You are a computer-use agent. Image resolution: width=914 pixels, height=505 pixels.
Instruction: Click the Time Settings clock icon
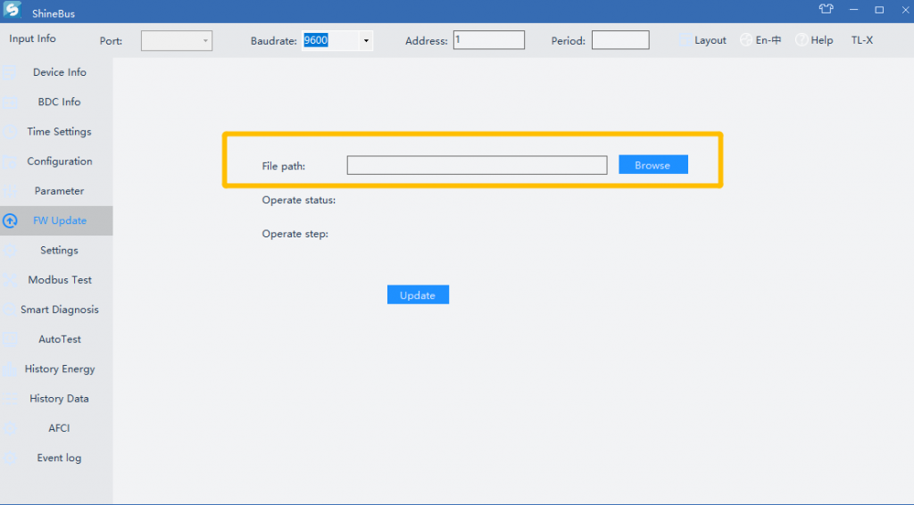[x=9, y=132]
